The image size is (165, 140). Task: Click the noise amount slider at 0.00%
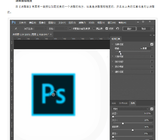click(x=113, y=117)
